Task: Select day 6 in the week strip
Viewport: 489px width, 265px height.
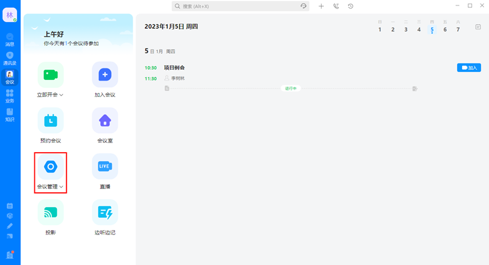Action: 445,29
